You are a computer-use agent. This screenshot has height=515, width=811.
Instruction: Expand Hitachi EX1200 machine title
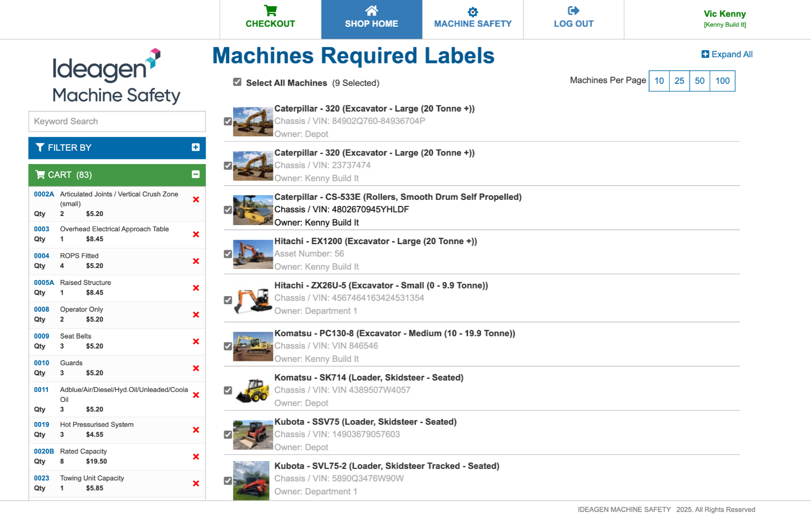(376, 241)
